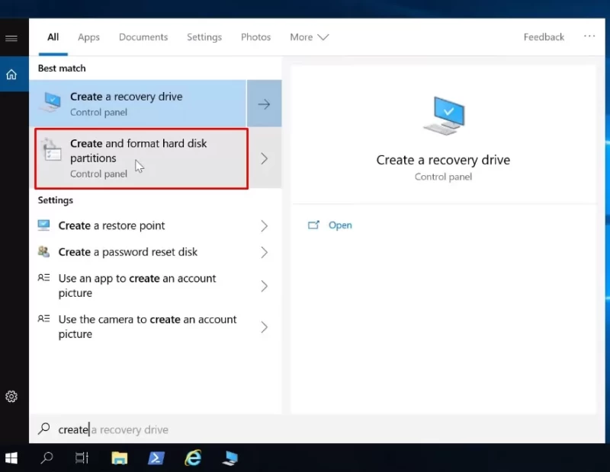The height and width of the screenshot is (472, 610).
Task: Click the Create a recovery drive preview title
Action: [443, 160]
